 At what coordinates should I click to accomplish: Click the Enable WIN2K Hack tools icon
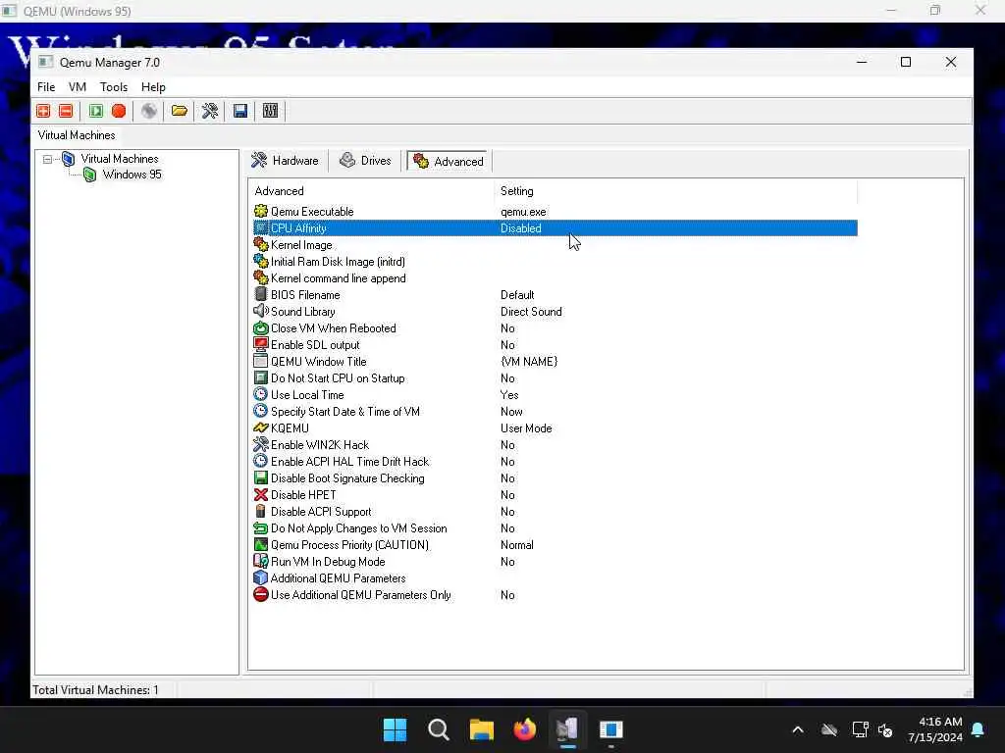pos(261,444)
